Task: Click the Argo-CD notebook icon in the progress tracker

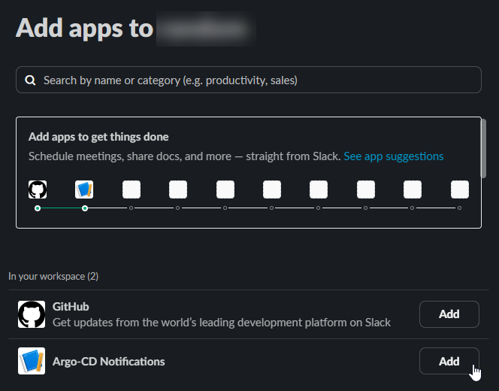Action: [84, 189]
